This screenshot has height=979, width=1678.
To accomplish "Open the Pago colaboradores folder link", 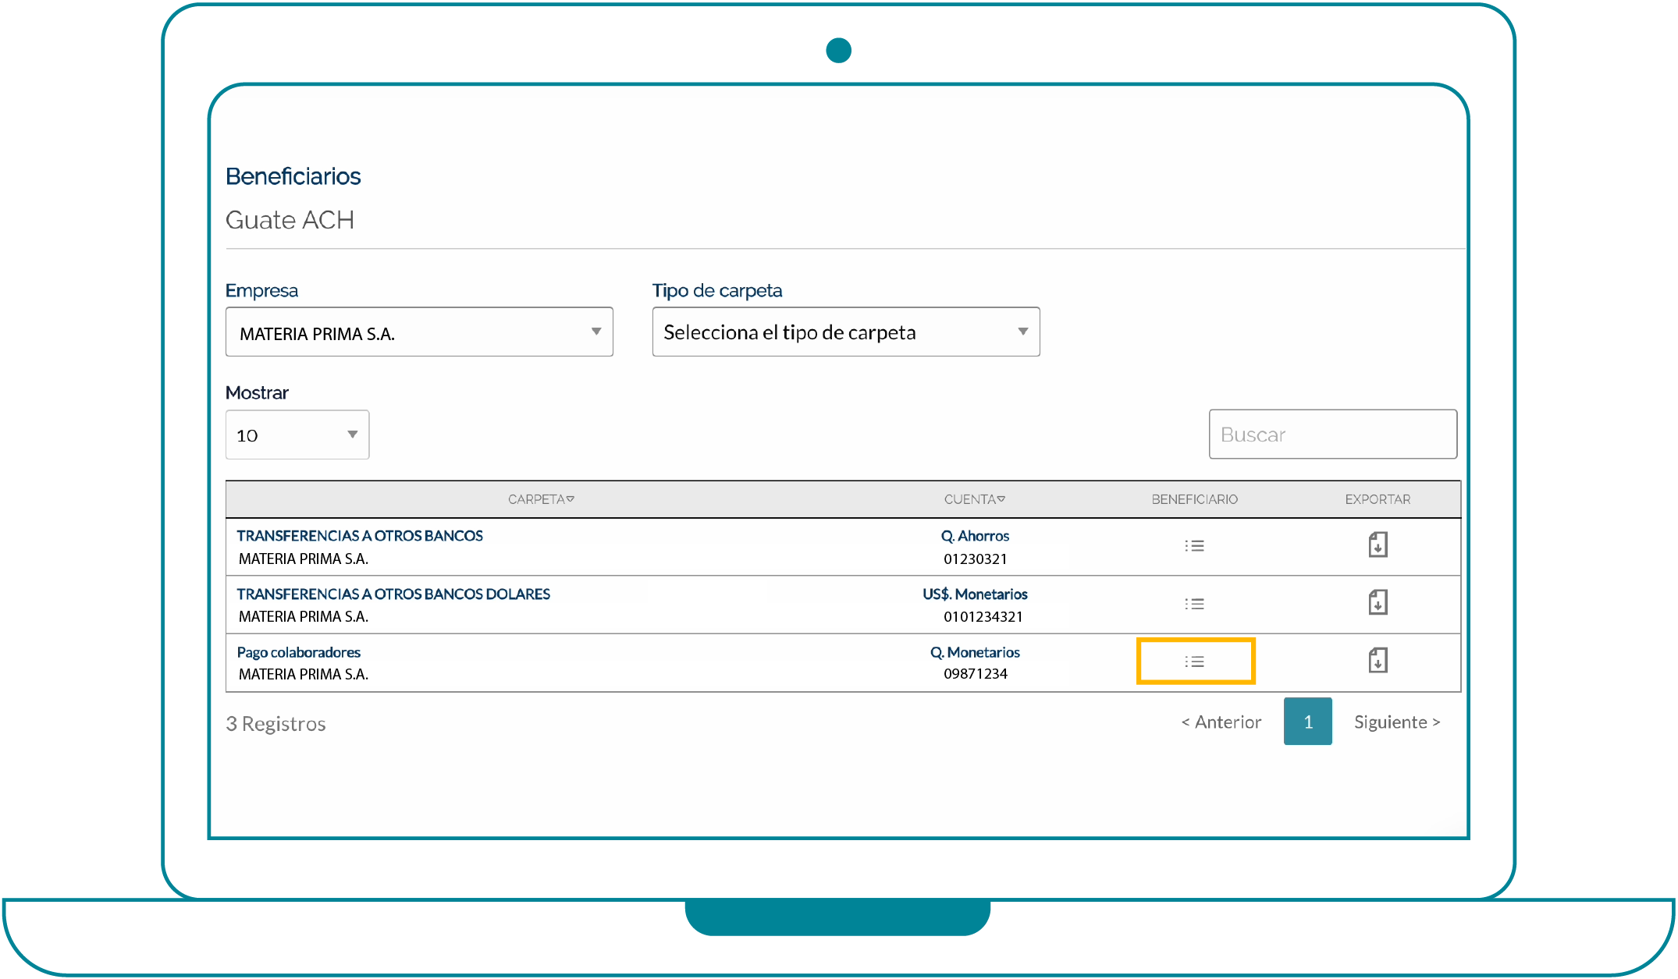I will [298, 652].
